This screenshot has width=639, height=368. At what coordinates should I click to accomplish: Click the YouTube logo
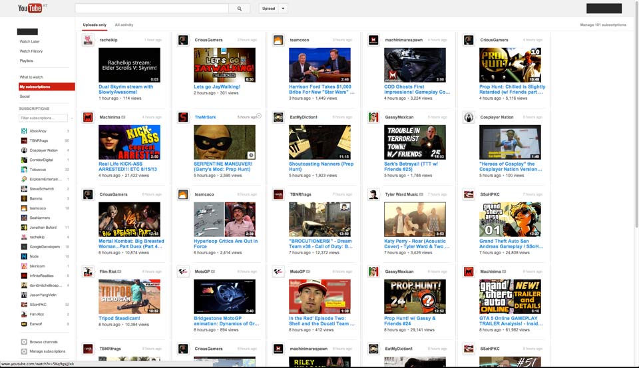click(x=30, y=8)
